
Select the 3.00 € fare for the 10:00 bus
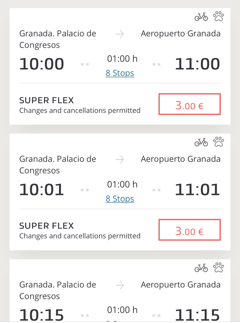[x=189, y=104]
